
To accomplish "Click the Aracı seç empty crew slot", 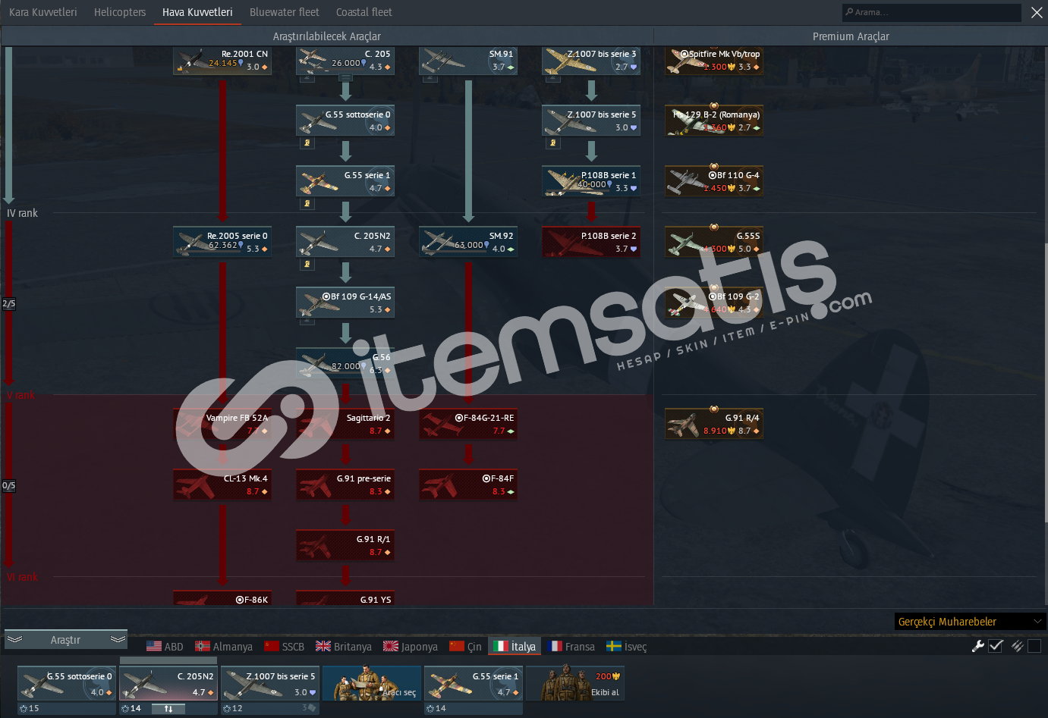I will [372, 683].
